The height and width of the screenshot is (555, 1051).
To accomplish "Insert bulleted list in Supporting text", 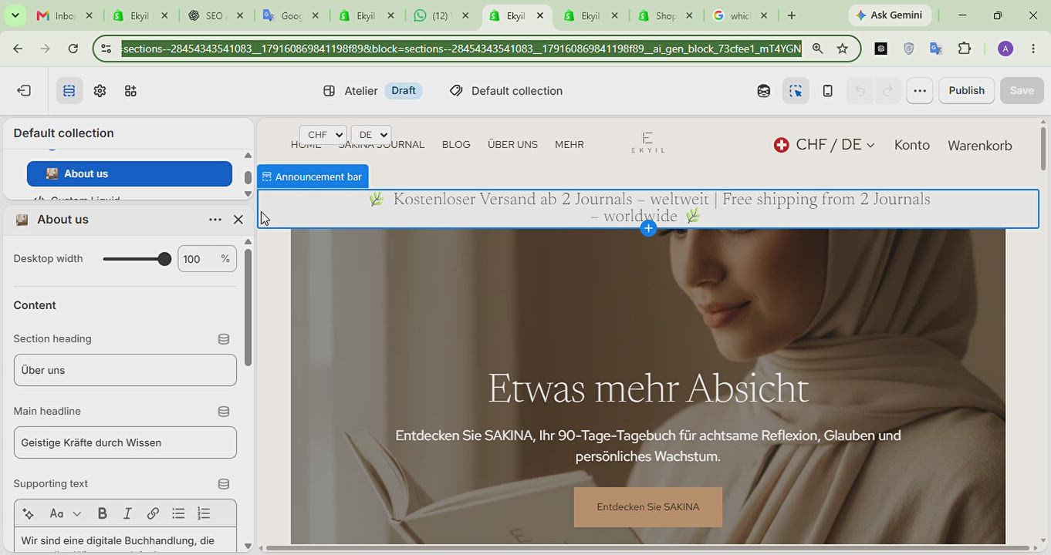I will [x=178, y=513].
